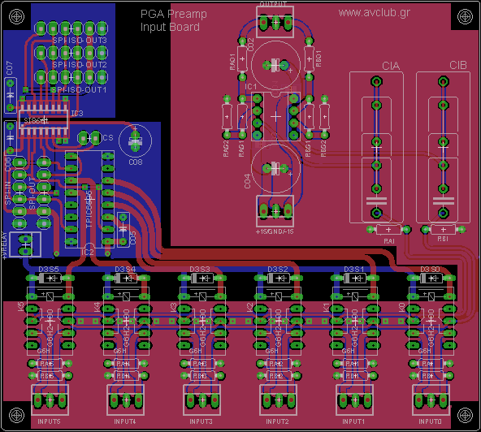Image resolution: width=481 pixels, height=432 pixels.
Task: Click the bottom-right mounting hole
Action: coord(465,415)
